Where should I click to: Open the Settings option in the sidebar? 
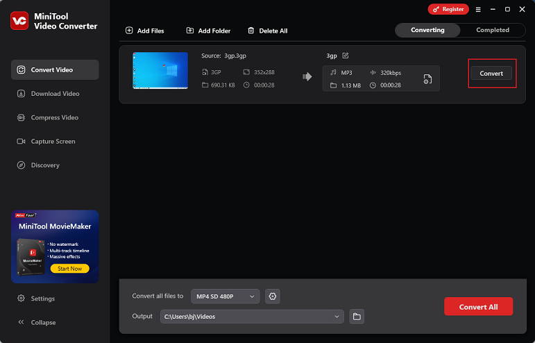[36, 299]
